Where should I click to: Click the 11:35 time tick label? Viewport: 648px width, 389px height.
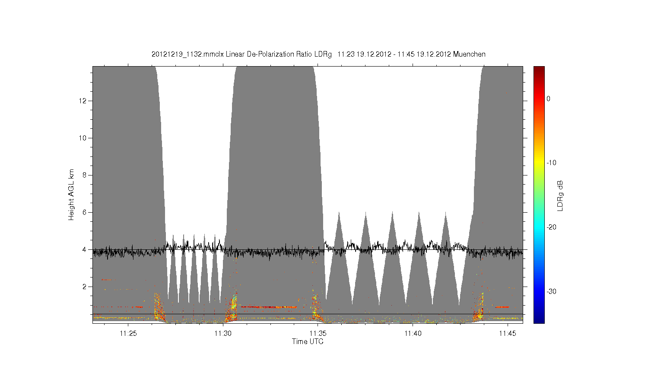pyautogui.click(x=318, y=333)
